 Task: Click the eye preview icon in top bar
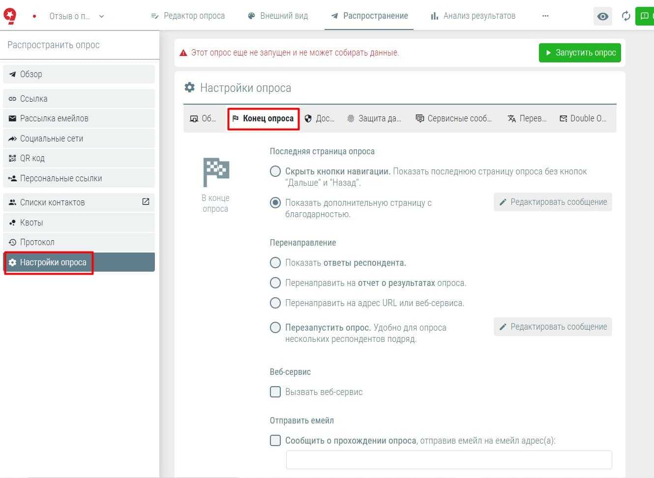click(x=602, y=16)
